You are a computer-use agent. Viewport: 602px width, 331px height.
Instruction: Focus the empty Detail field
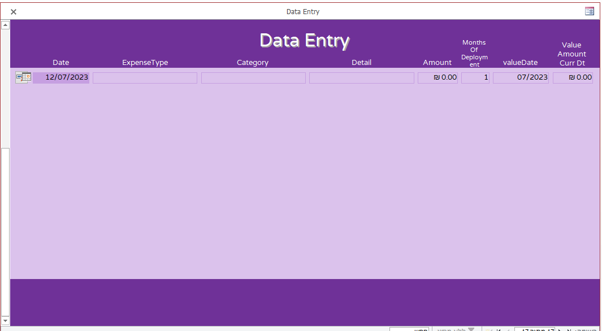click(x=361, y=78)
